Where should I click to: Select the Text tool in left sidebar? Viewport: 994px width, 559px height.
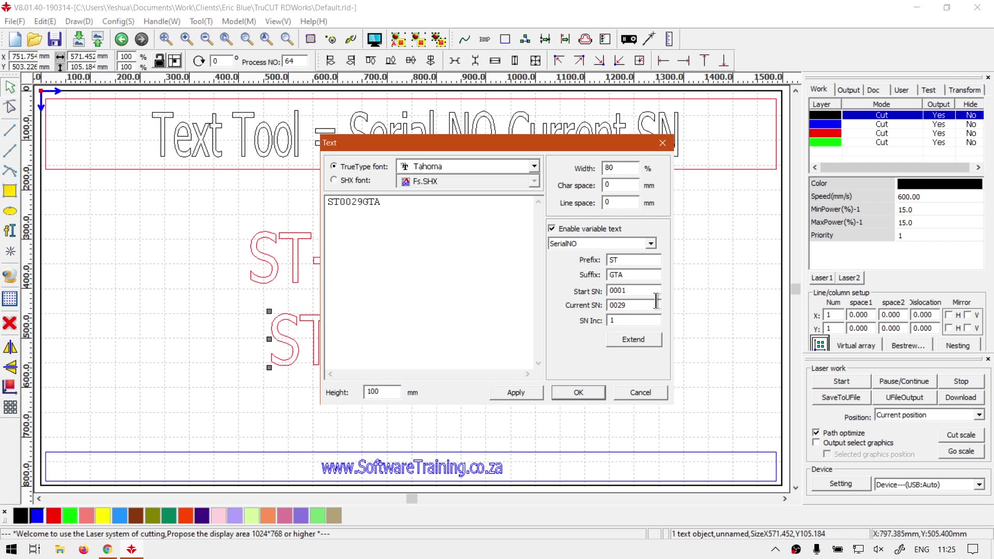10,231
